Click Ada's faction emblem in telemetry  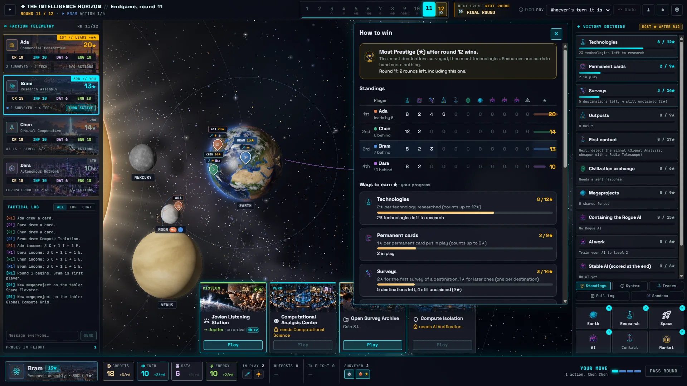coord(12,45)
